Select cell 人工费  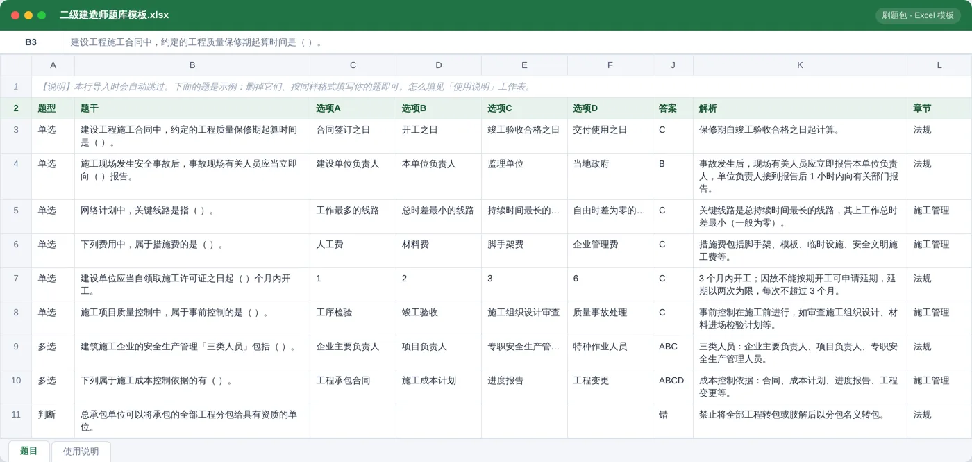point(353,251)
